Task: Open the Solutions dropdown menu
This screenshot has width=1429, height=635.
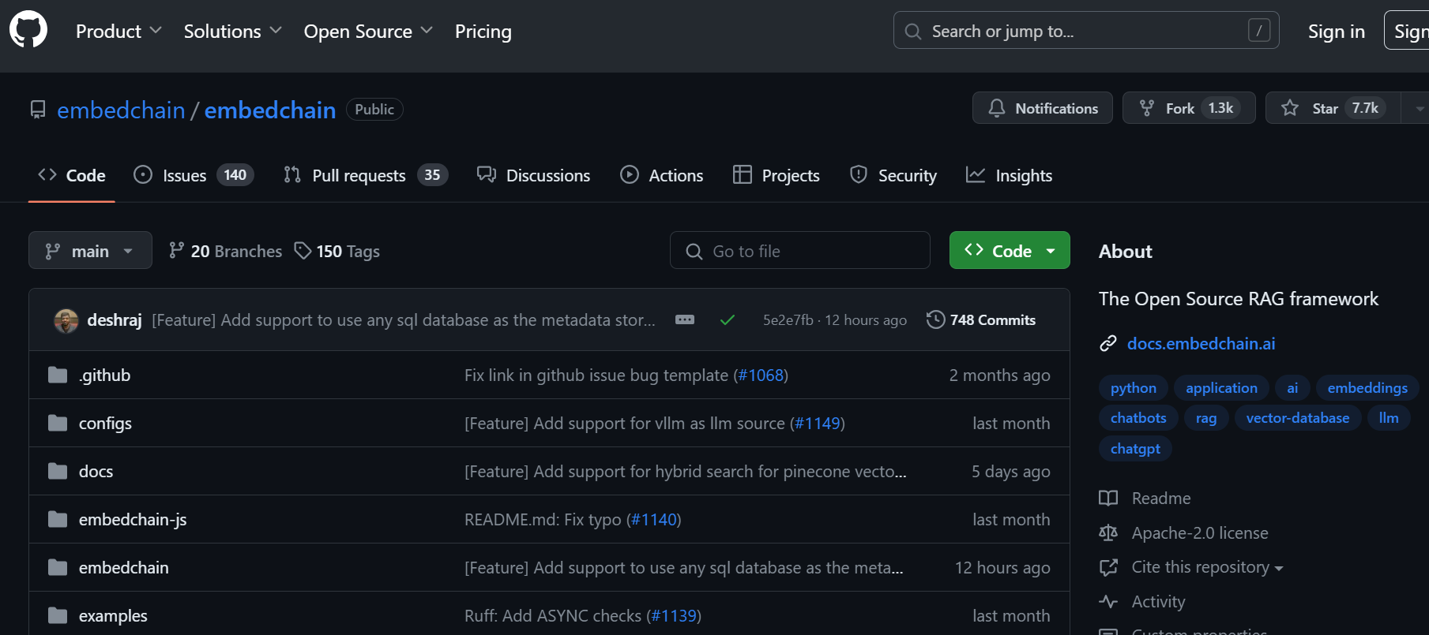Action: [x=232, y=32]
